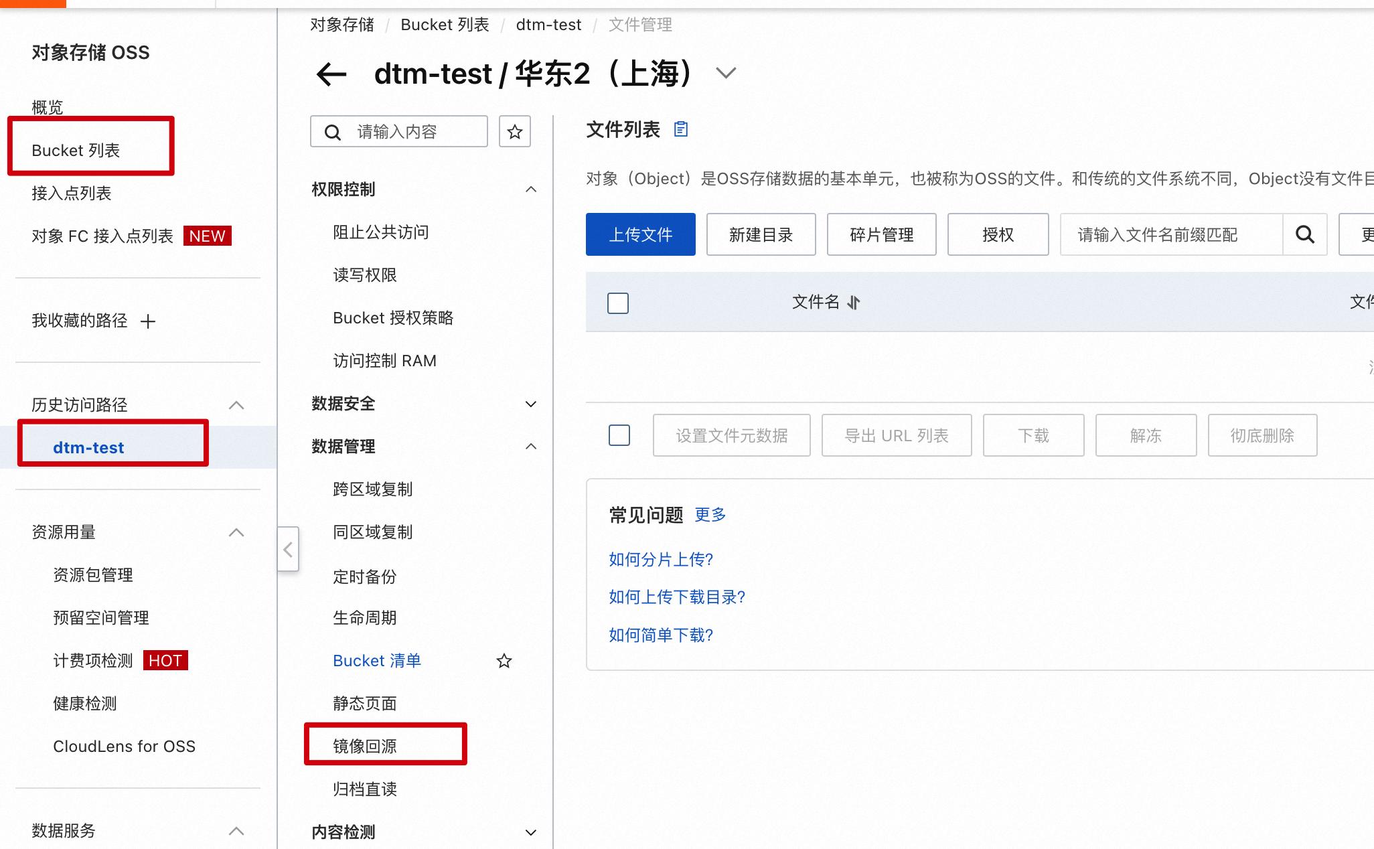1374x849 pixels.
Task: Collapse the sidebar using the left arrow handle
Action: 288,550
